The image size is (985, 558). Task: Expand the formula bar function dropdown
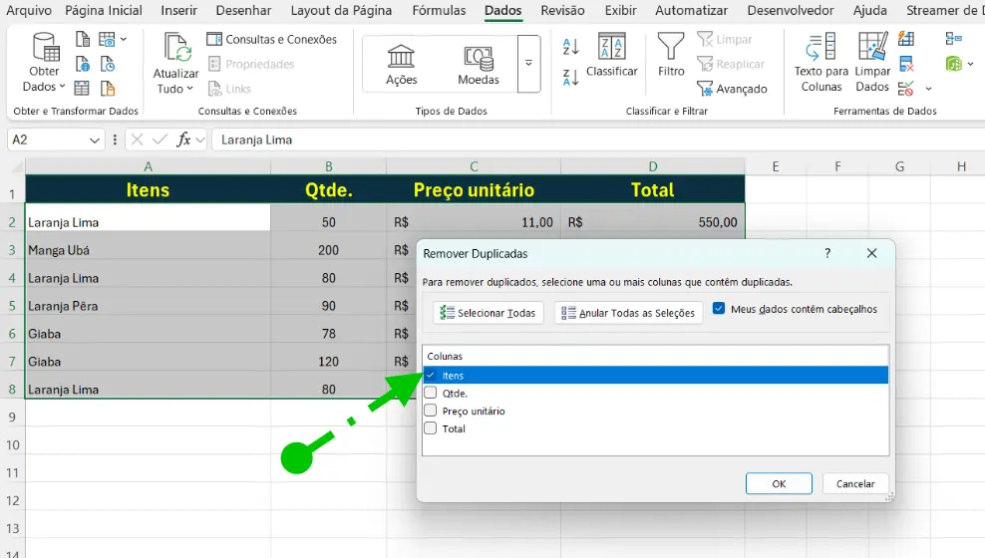click(x=200, y=139)
